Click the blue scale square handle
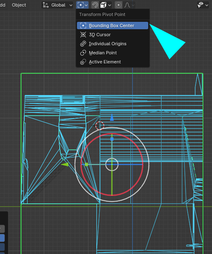The width and height of the screenshot is (212, 254). (112, 139)
